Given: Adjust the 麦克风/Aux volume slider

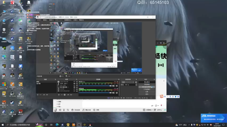Looking at the screenshot, I should pyautogui.click(x=95, y=86).
